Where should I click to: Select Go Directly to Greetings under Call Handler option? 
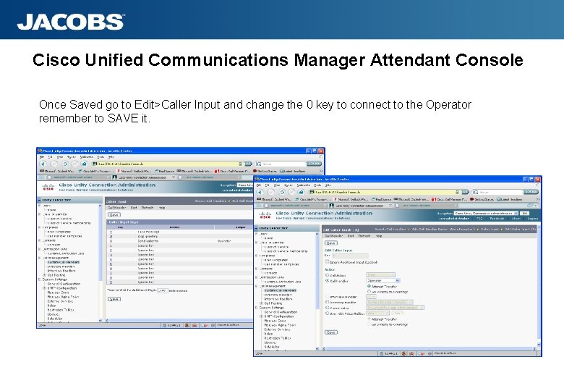369,291
